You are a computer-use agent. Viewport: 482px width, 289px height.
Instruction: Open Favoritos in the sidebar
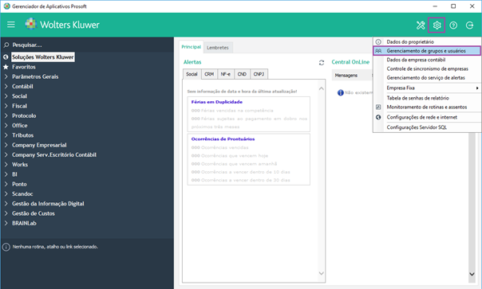(x=24, y=67)
